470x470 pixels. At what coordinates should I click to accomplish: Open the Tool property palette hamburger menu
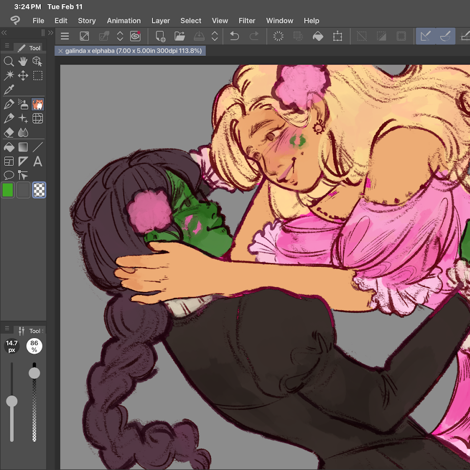7,329
